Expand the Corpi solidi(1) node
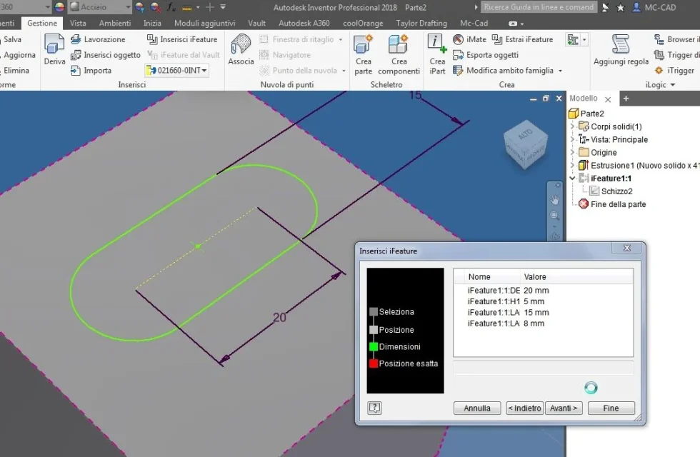The width and height of the screenshot is (700, 457). click(x=572, y=126)
